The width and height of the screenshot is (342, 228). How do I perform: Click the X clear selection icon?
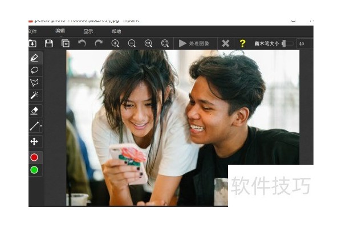226,43
